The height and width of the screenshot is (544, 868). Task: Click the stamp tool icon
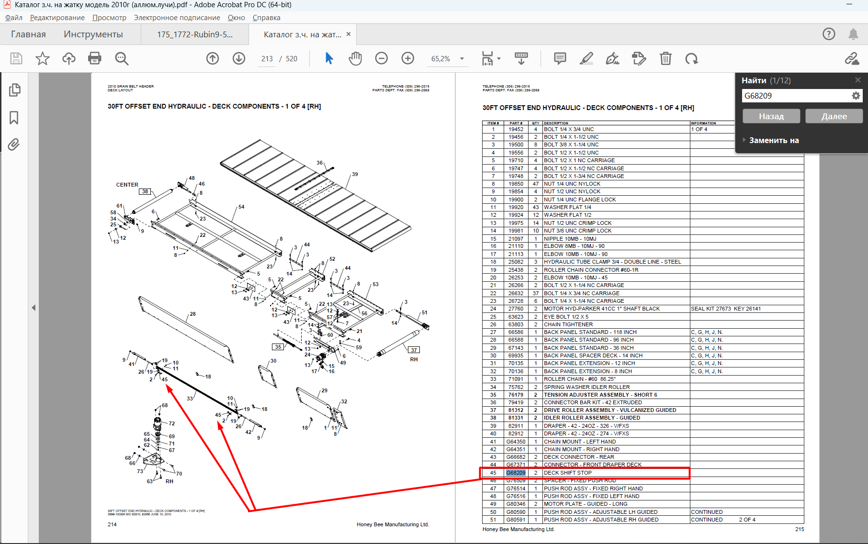(x=639, y=58)
